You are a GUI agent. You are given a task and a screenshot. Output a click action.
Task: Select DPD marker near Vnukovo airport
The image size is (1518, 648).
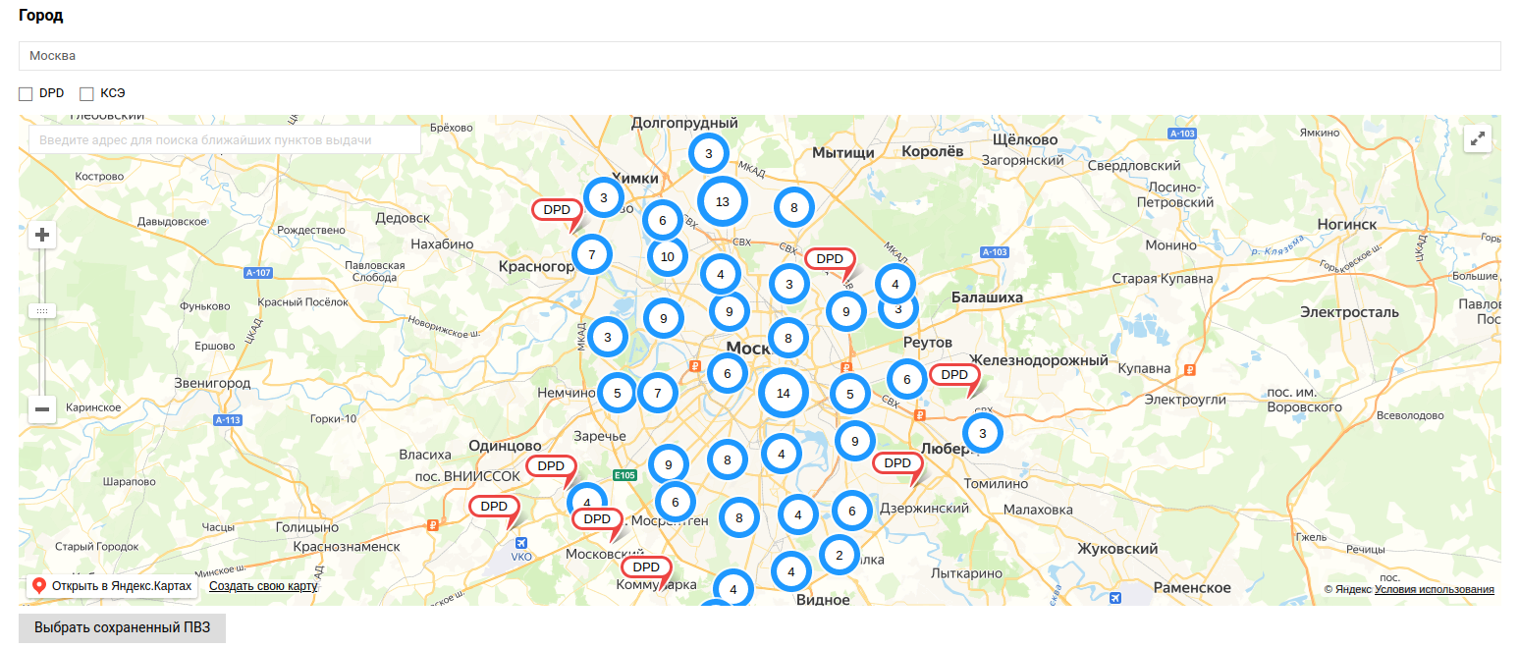(x=495, y=508)
